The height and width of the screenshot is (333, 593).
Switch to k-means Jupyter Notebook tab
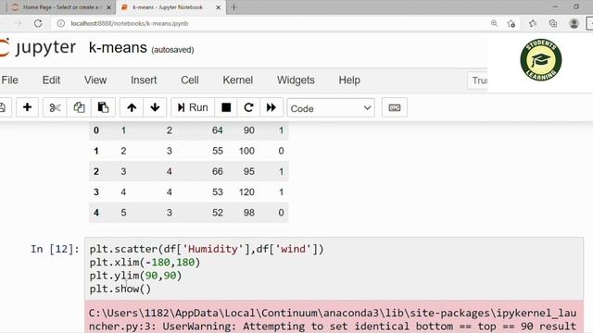[x=167, y=7]
